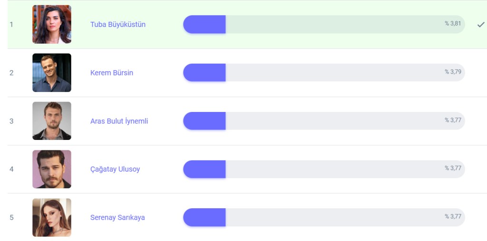Viewport: 487px width, 241px height.
Task: Click Çağatay Ulusoy's vote progress bar
Action: tap(323, 169)
